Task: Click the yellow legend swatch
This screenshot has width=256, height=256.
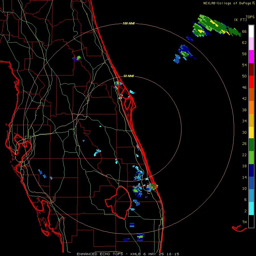Action: 251,132
